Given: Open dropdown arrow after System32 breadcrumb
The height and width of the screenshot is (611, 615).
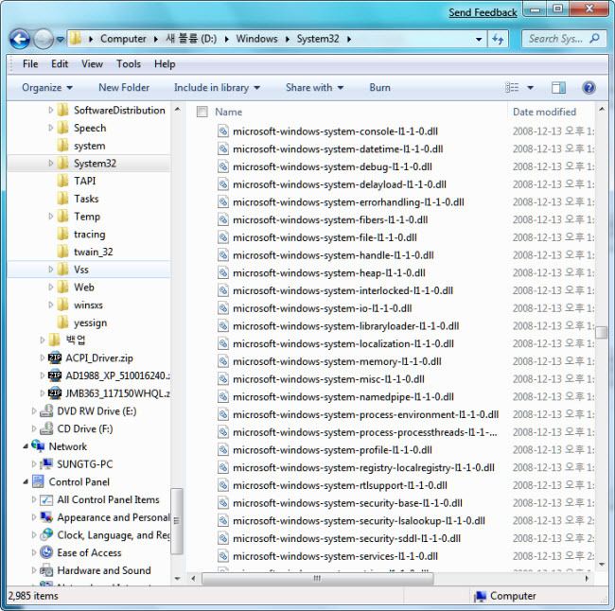Looking at the screenshot, I should click(x=349, y=39).
